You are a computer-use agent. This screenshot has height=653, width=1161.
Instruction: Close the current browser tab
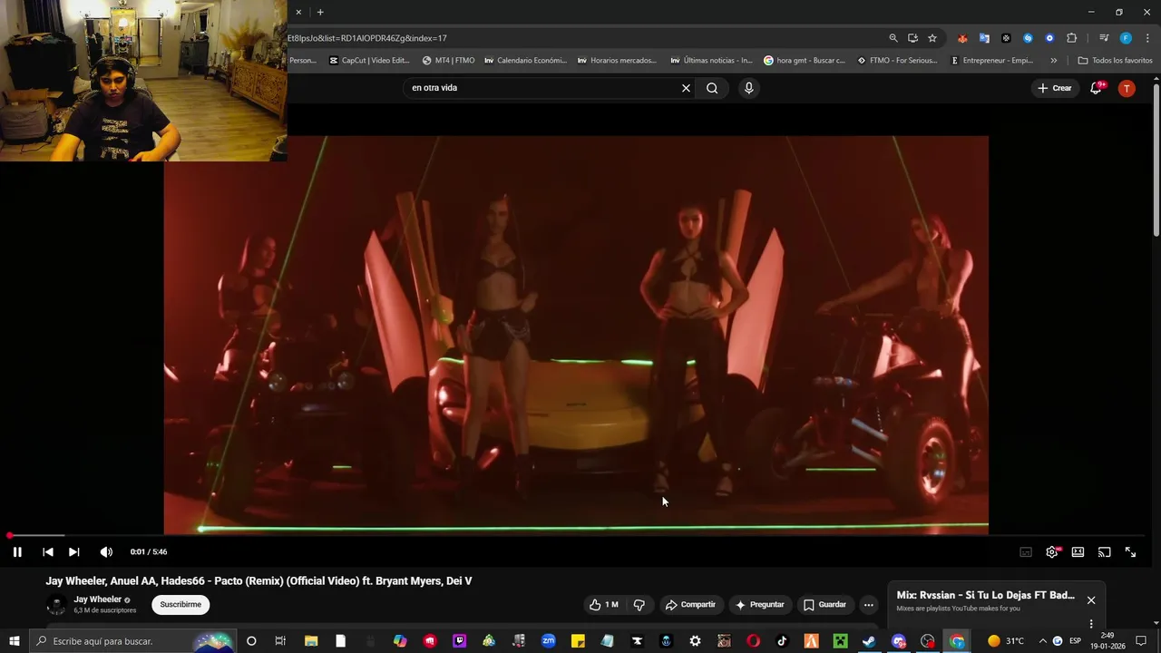click(x=298, y=12)
